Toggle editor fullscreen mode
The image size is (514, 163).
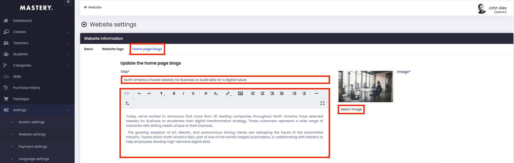click(x=323, y=103)
